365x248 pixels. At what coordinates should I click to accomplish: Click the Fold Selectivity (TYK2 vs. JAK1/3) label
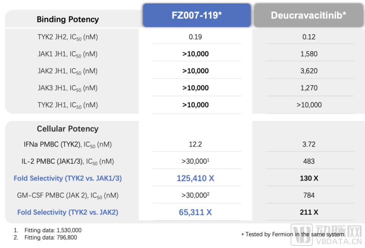[x=68, y=178]
